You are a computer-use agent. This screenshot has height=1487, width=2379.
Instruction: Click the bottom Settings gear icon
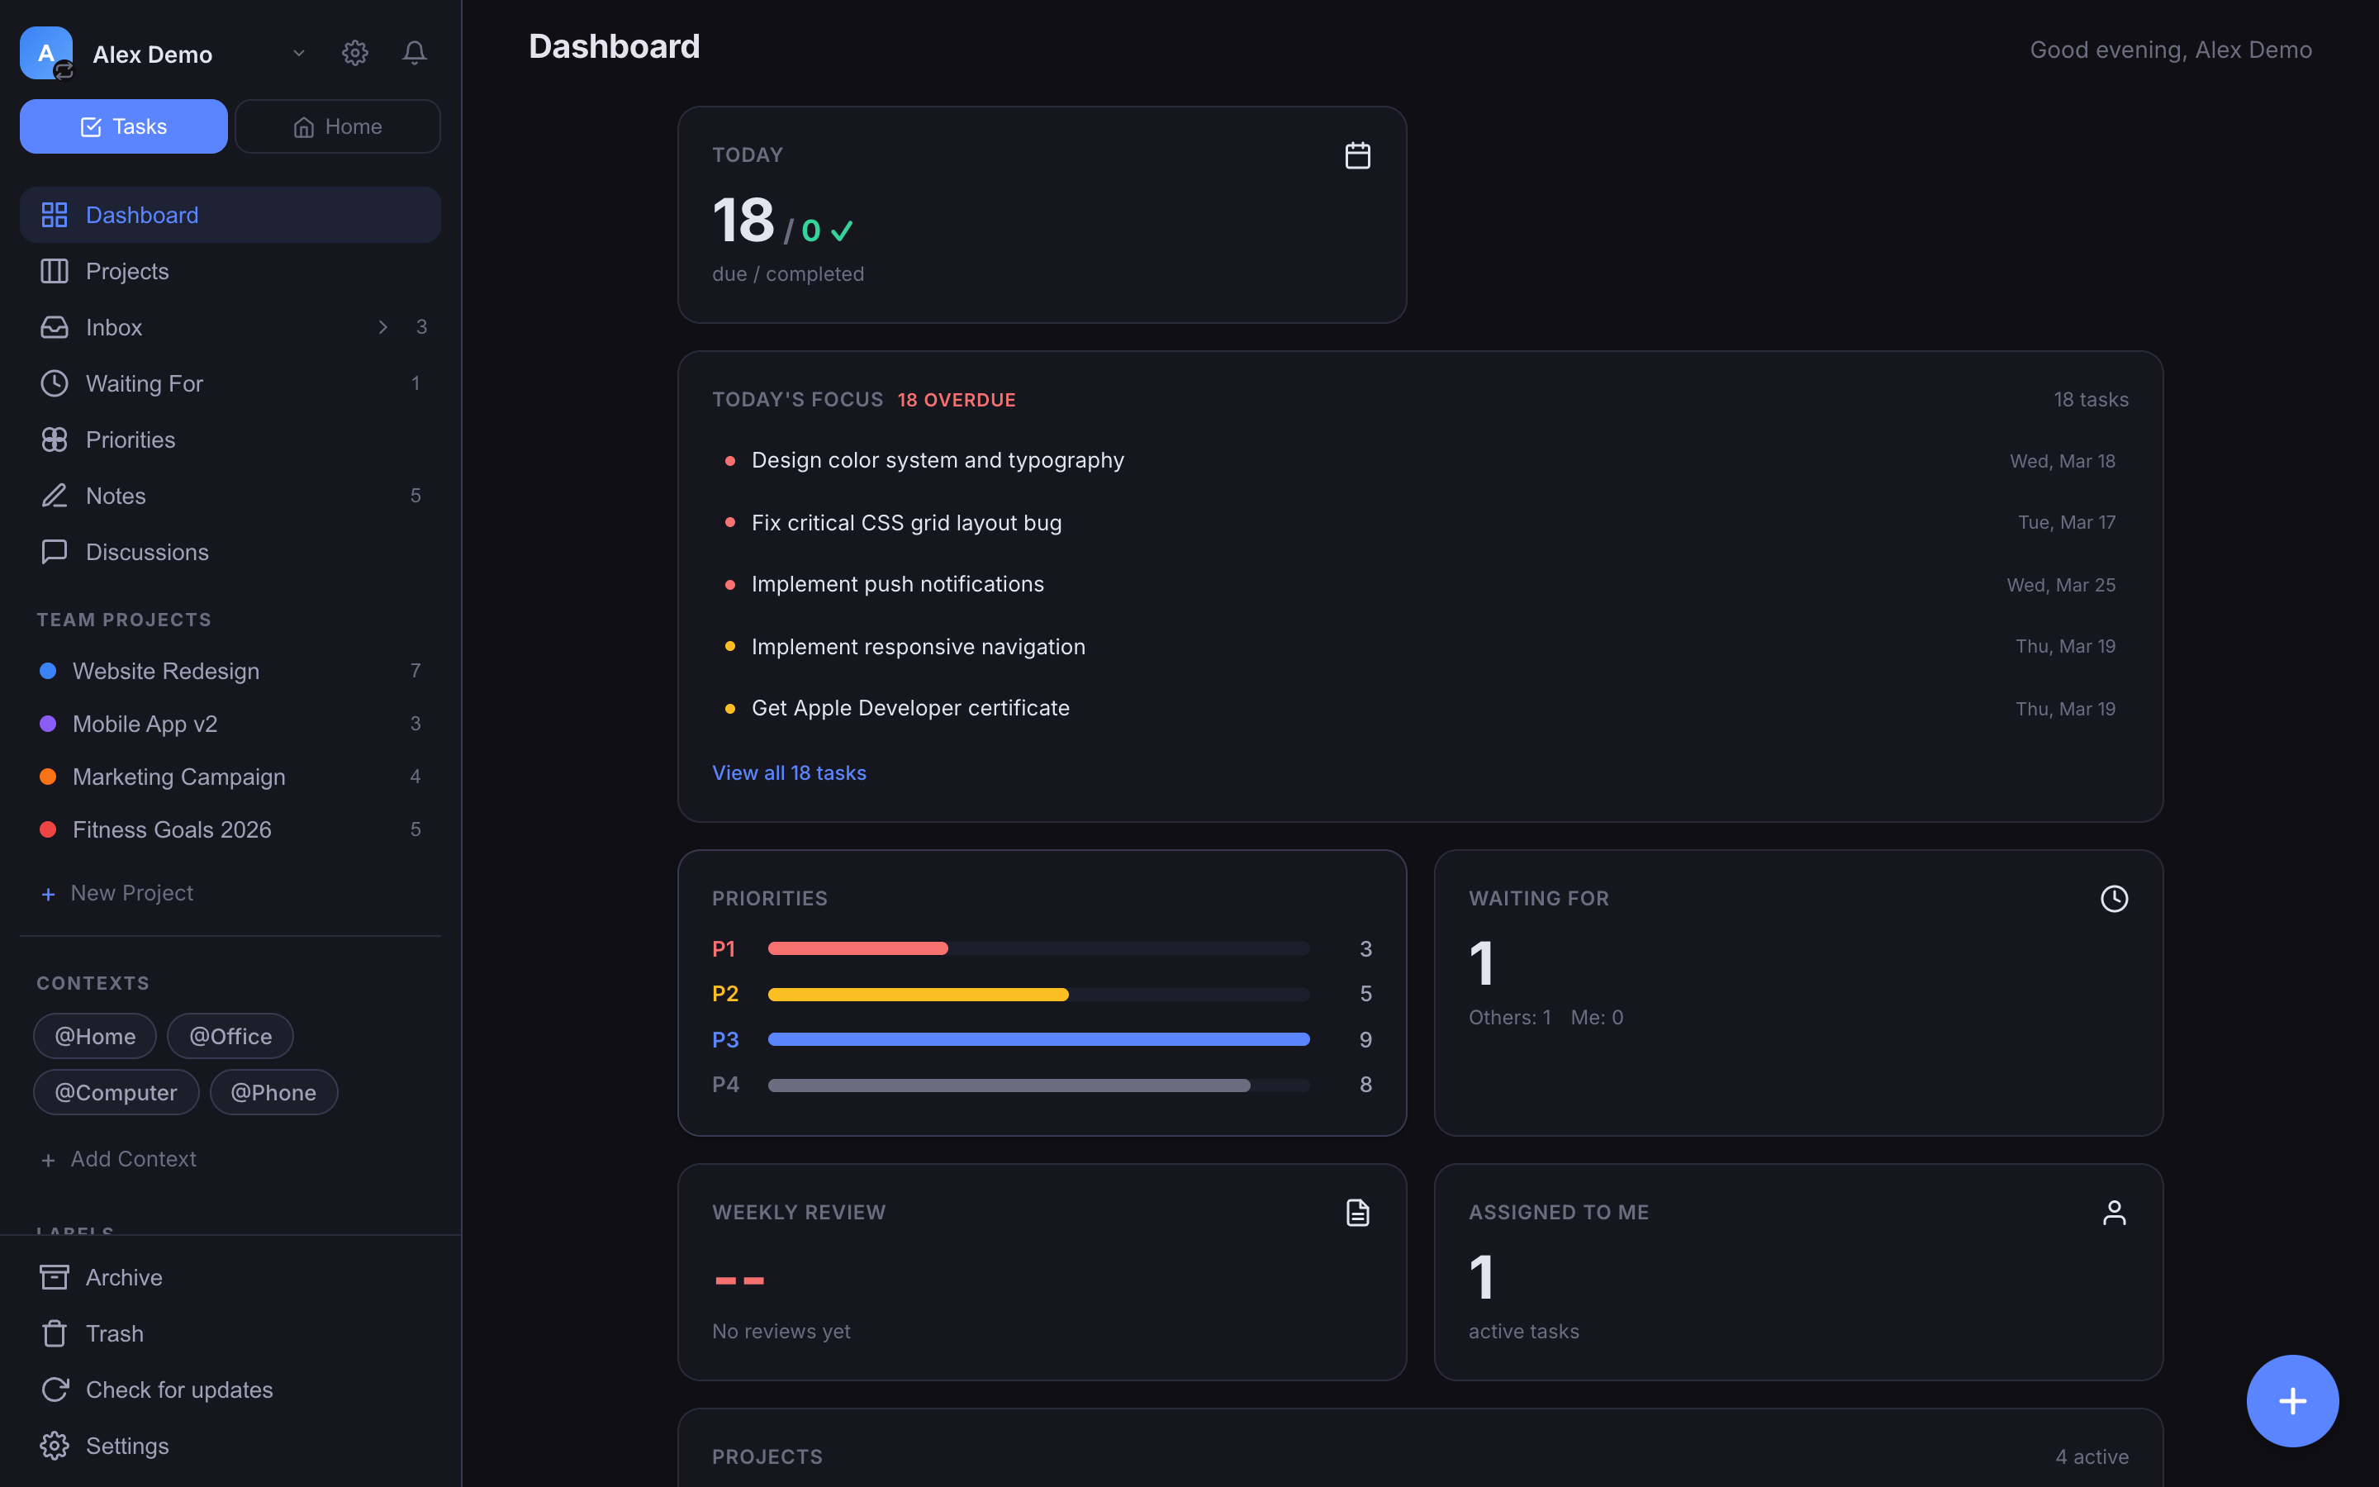click(54, 1446)
